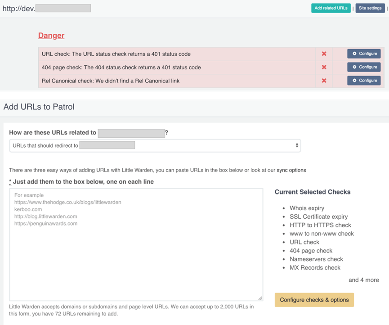389x325 pixels.
Task: Follow the sync options link
Action: [291, 170]
